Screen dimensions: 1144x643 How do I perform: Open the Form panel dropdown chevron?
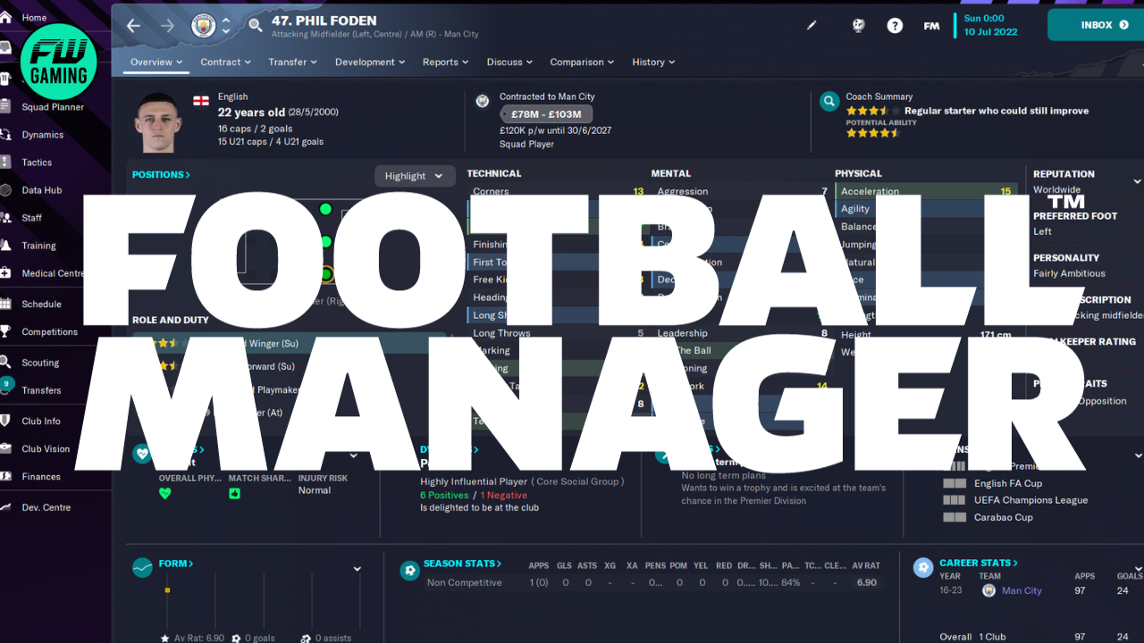[x=357, y=567]
